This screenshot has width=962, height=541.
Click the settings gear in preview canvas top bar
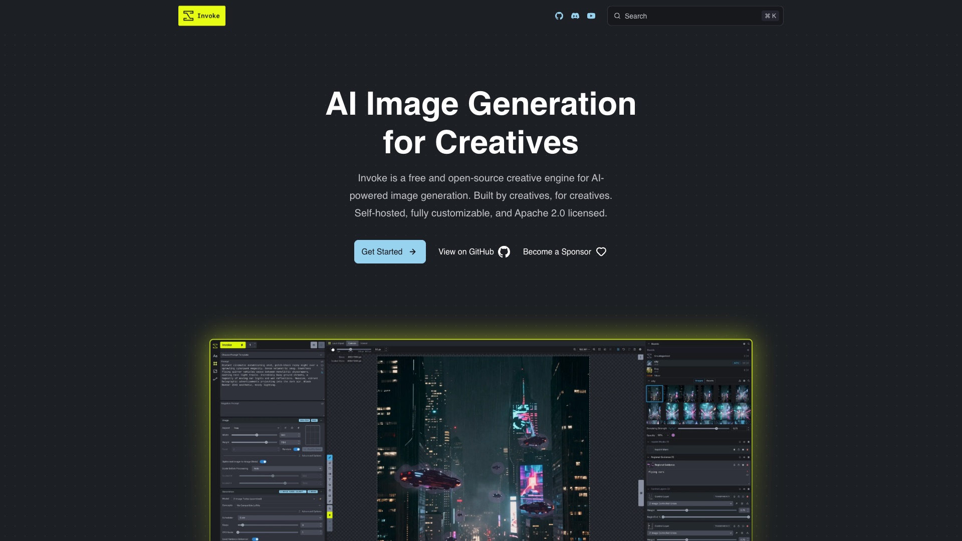tap(640, 350)
